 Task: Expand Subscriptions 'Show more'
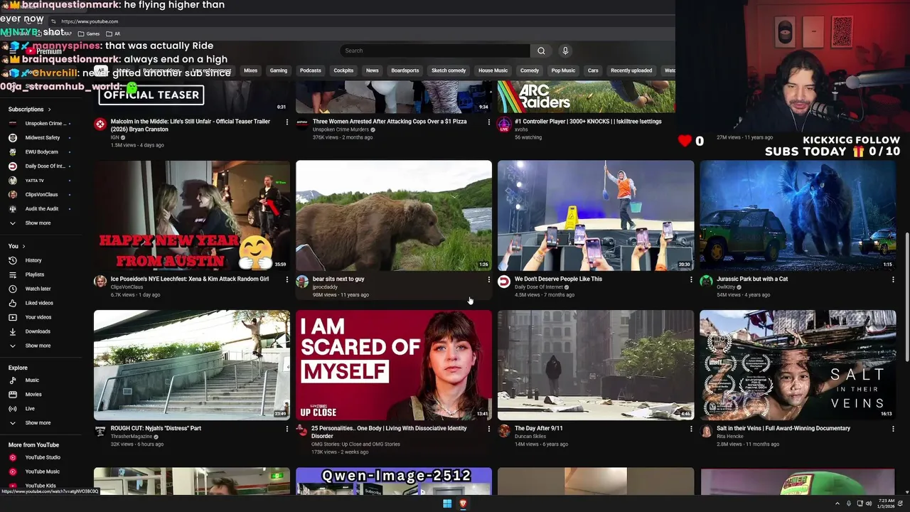38,223
